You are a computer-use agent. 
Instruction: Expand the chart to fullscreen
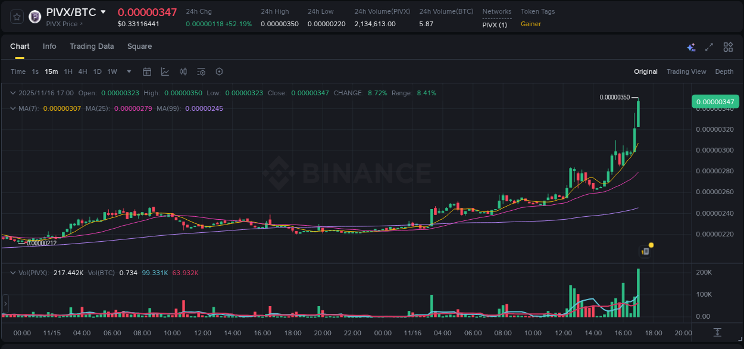(708, 46)
